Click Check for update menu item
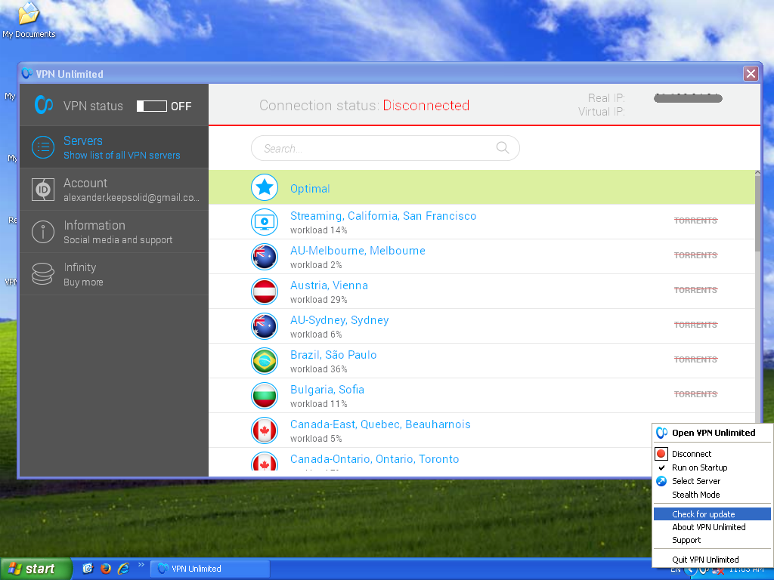The image size is (774, 580). tap(712, 514)
